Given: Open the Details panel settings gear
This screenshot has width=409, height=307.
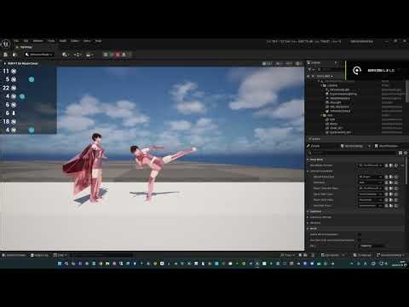Looking at the screenshot, I should tap(406, 153).
